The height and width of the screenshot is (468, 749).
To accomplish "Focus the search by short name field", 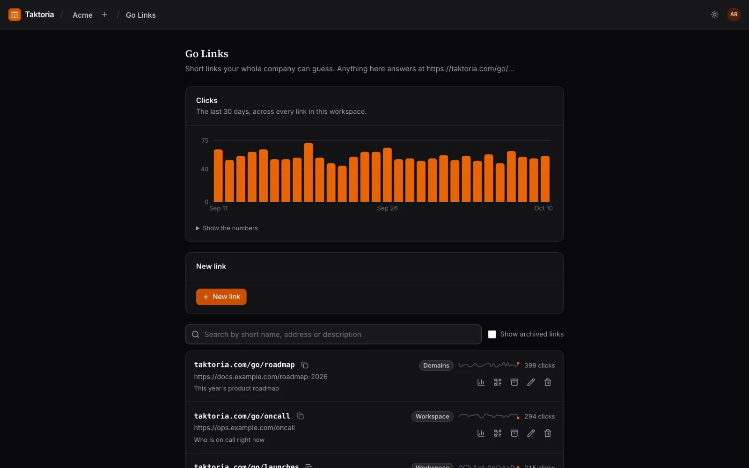I will (333, 335).
